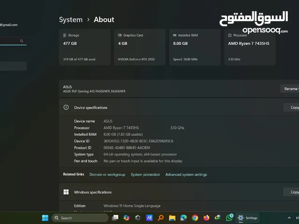Click the NVIDIA GeForce RTX 2050 text

pos(136,59)
